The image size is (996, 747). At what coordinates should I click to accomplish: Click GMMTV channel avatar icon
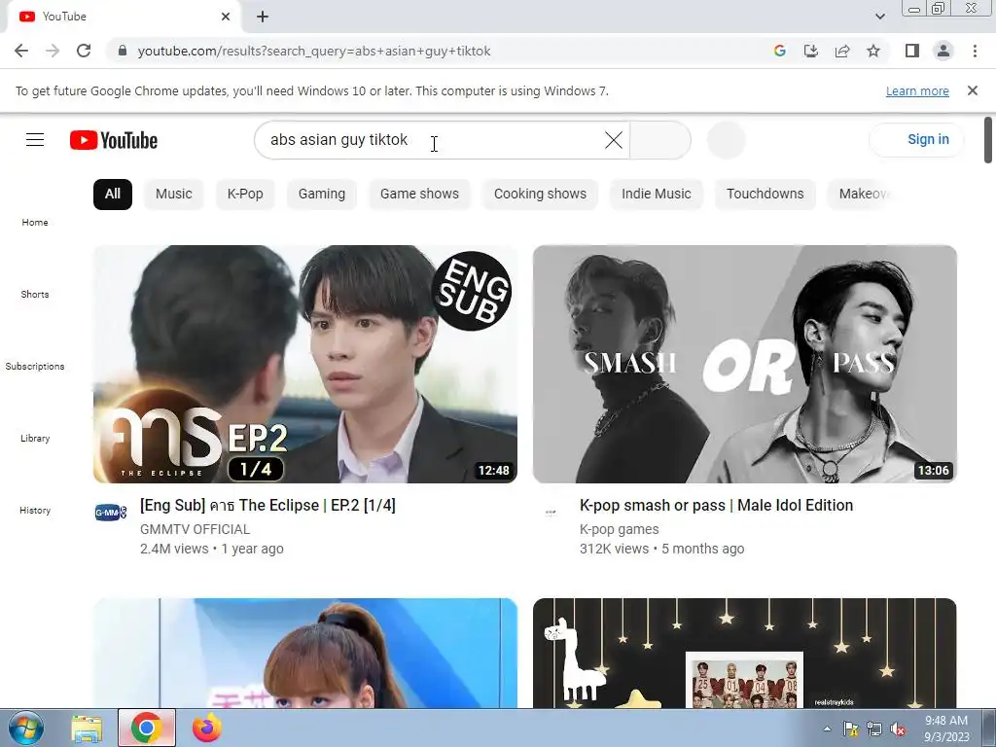pyautogui.click(x=111, y=512)
